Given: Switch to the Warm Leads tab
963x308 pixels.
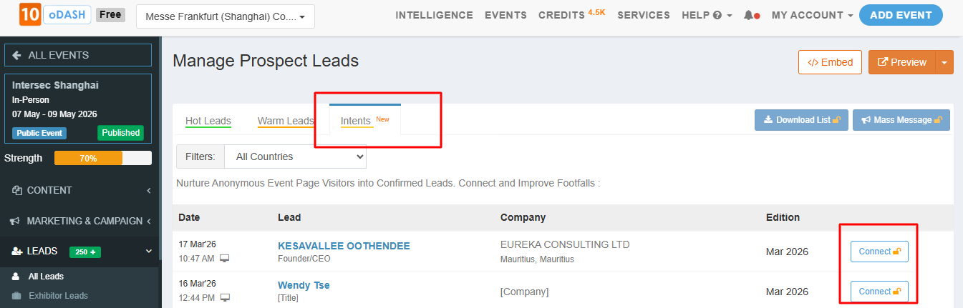Looking at the screenshot, I should point(286,121).
